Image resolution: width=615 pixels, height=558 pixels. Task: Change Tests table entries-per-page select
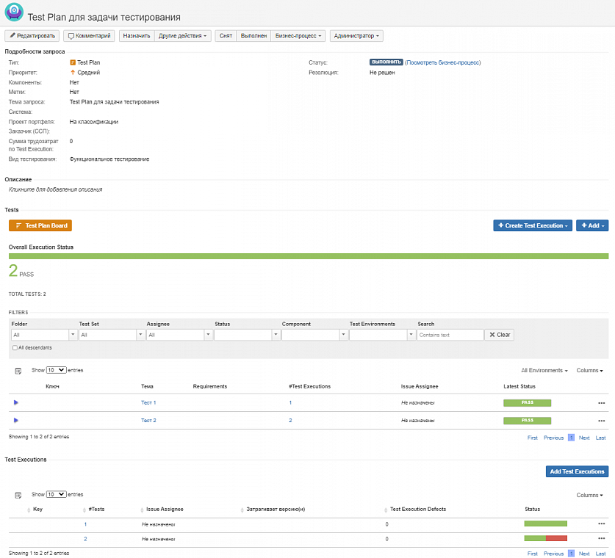[56, 370]
